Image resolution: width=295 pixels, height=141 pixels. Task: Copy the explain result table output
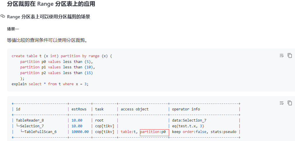tap(290, 103)
